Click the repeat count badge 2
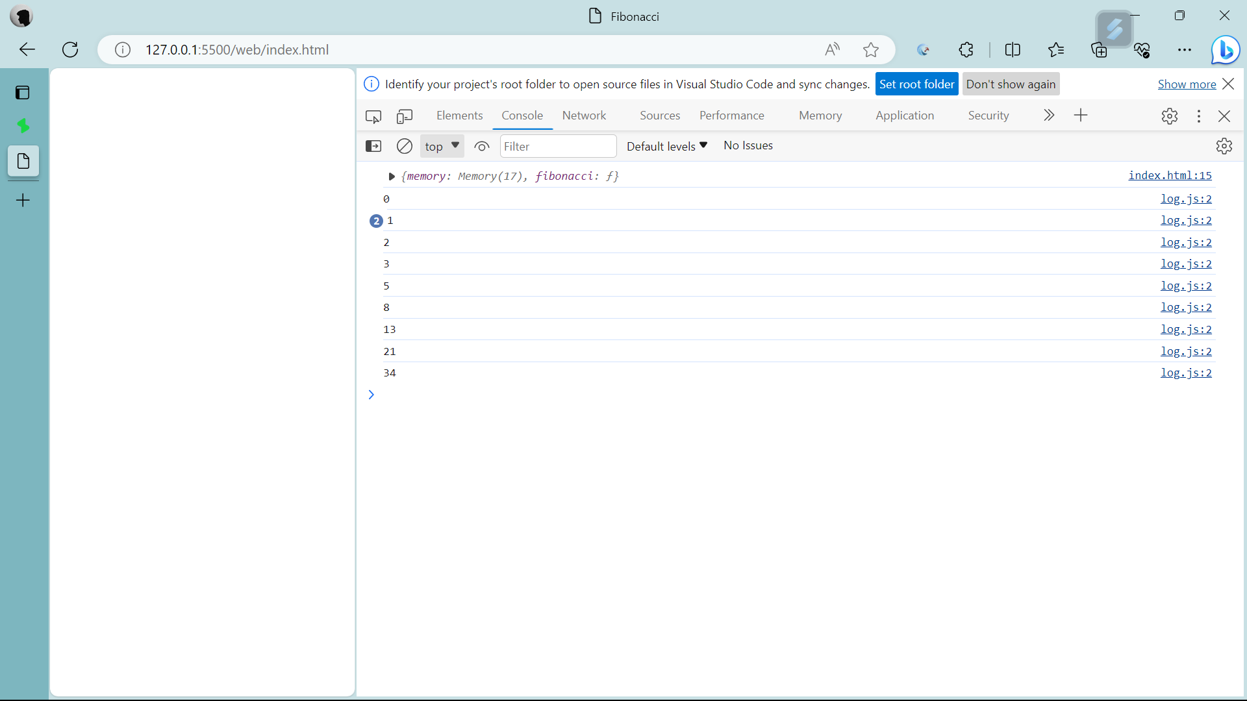 point(376,221)
